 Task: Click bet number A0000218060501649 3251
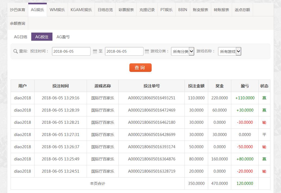click(x=152, y=98)
